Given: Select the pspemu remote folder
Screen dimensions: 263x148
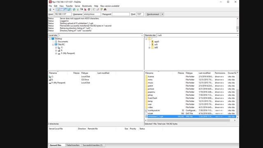Looking at the screenshot, I should pyautogui.click(x=152, y=92).
